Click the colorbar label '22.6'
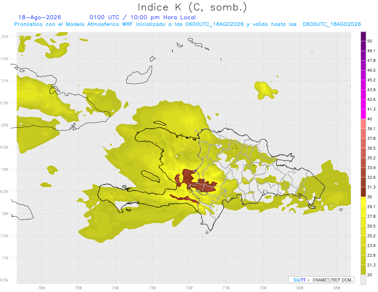This screenshot has width=378, height=292. pos(371,255)
